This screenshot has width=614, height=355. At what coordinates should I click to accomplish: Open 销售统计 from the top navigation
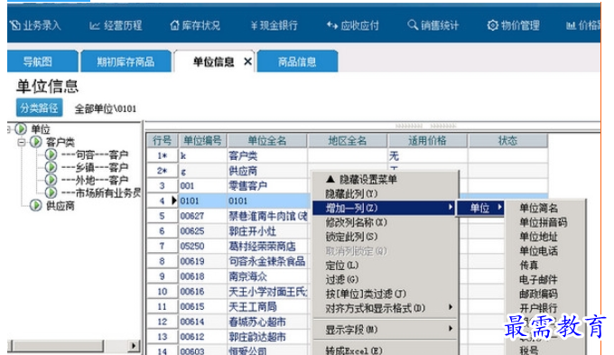coord(433,25)
